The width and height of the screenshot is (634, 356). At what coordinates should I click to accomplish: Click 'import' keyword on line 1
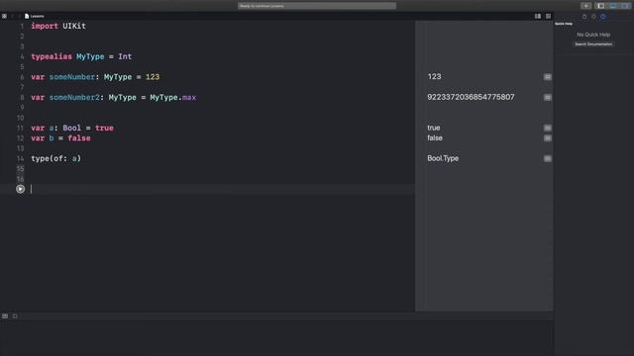[45, 27]
